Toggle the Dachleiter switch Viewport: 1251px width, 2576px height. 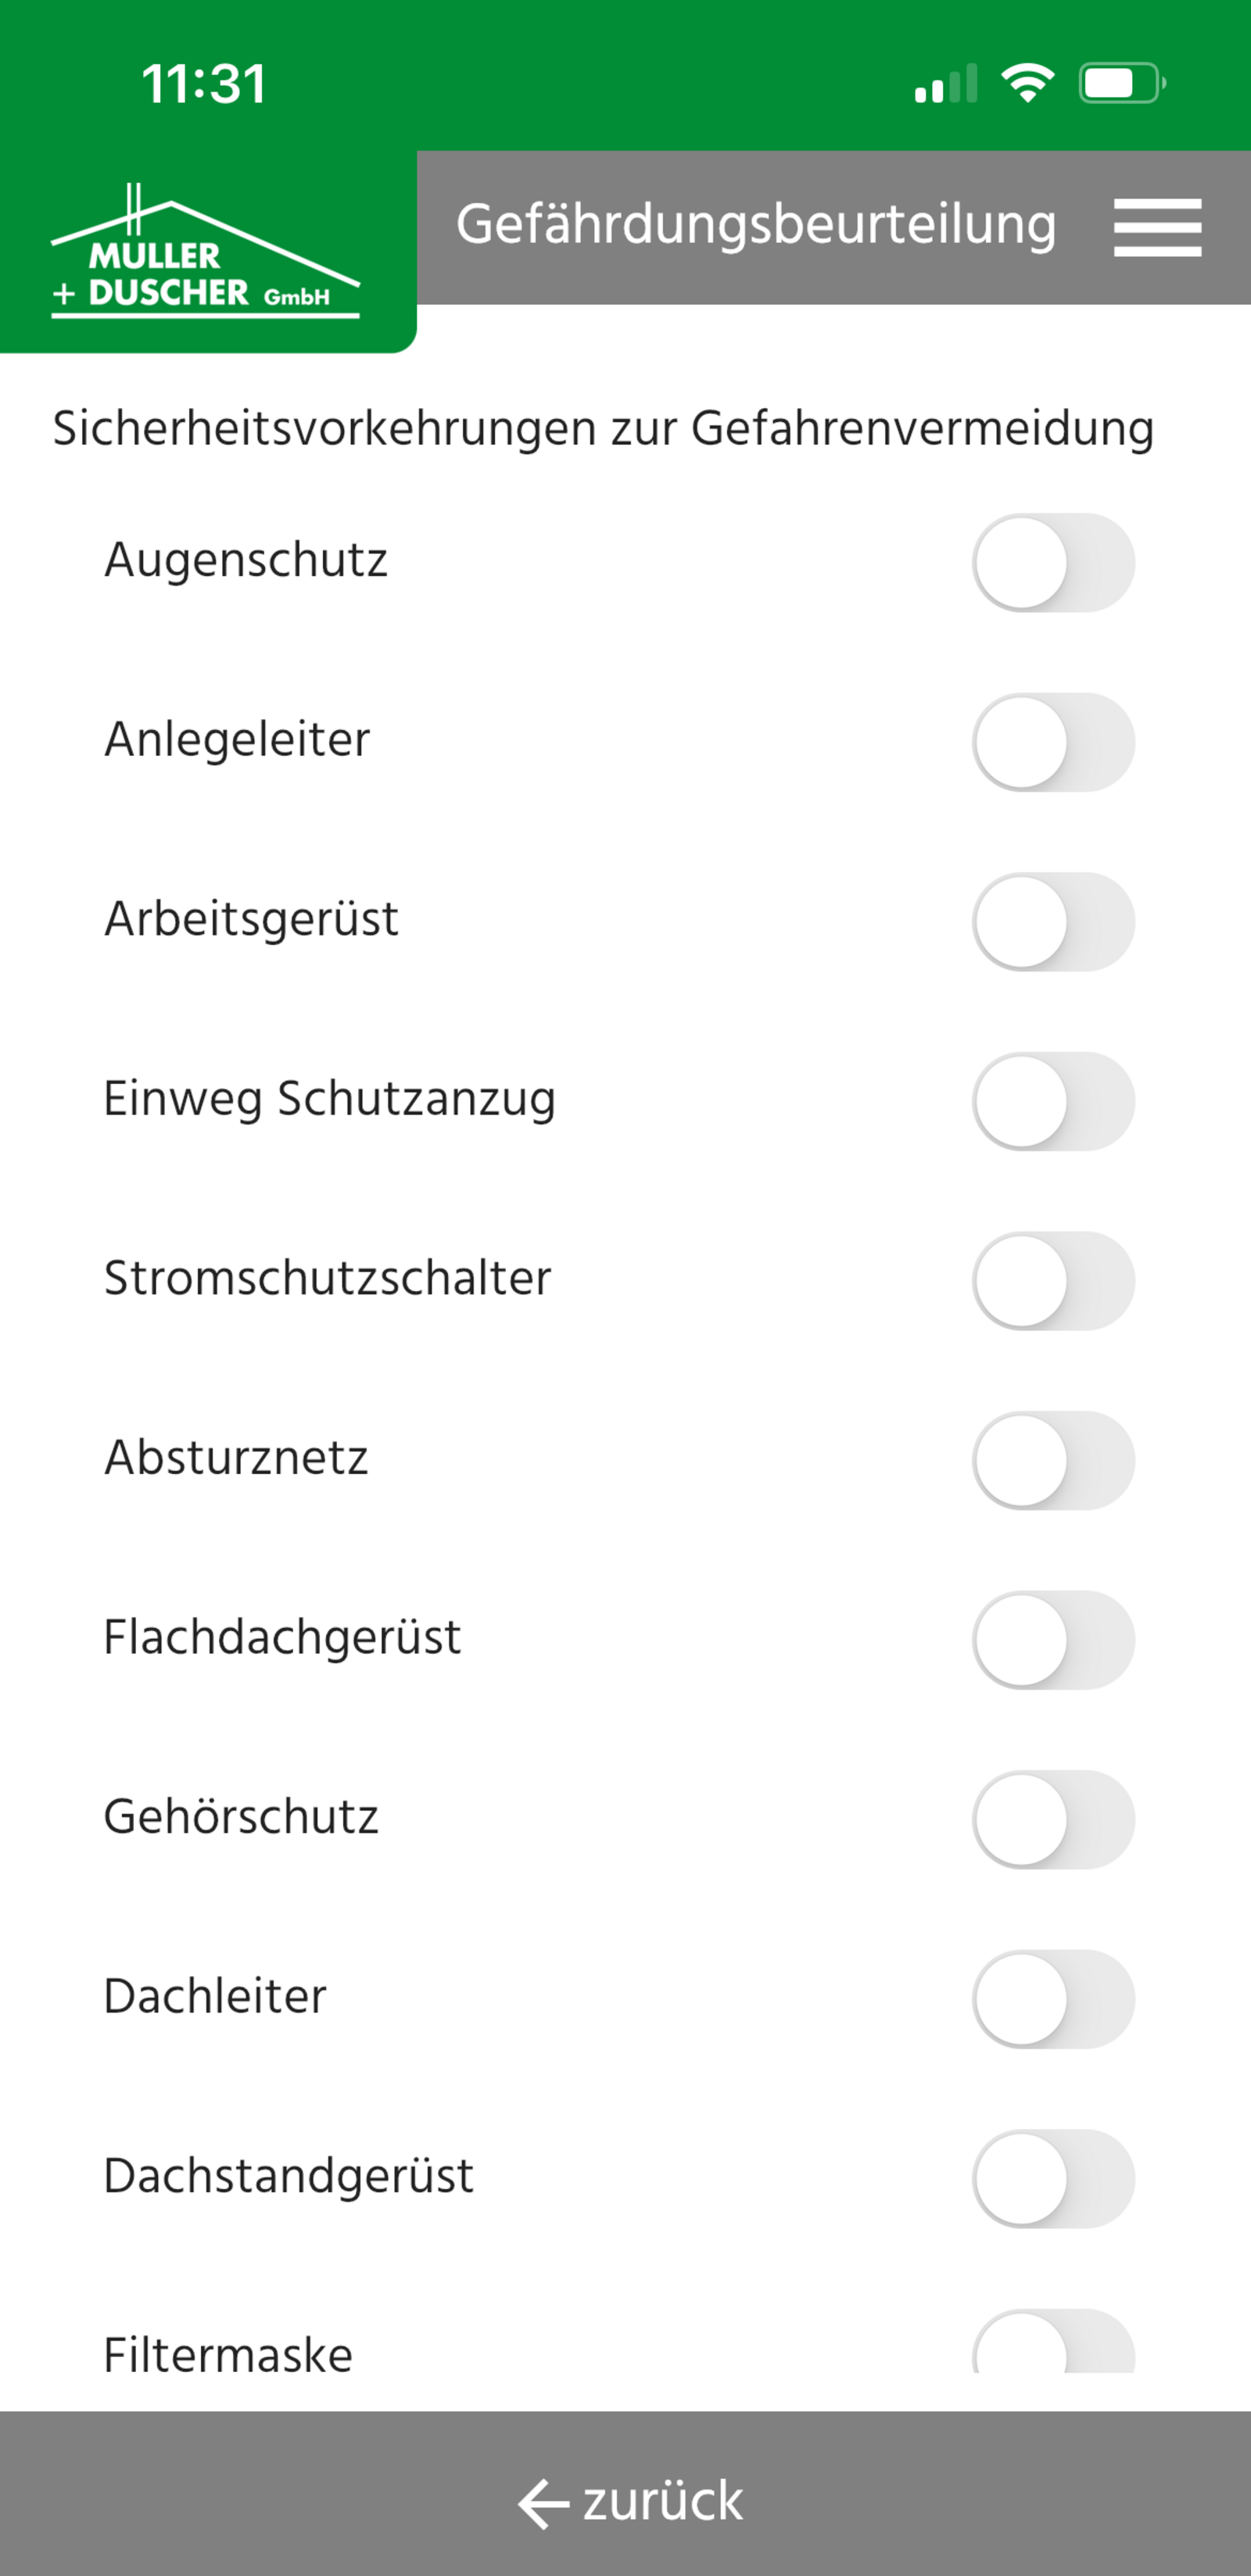1053,1999
